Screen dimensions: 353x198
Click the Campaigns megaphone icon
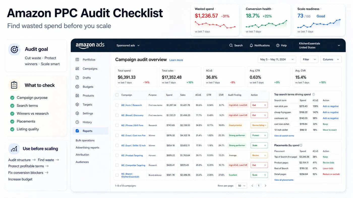pos(77,69)
